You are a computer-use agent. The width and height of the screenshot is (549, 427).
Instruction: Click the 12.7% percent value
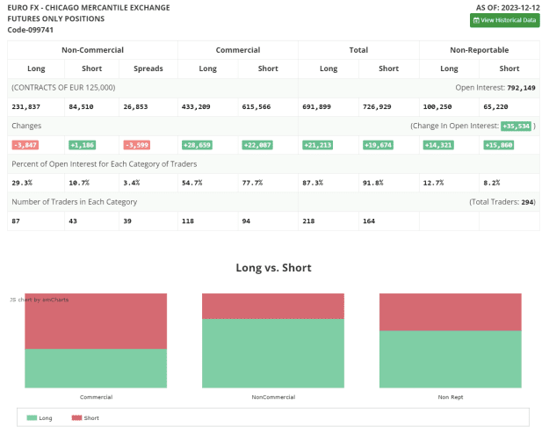[x=433, y=183]
